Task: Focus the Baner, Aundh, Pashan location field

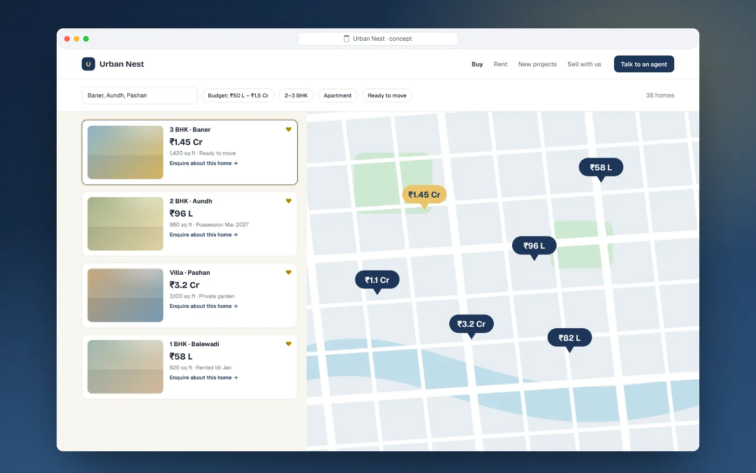Action: 139,95
